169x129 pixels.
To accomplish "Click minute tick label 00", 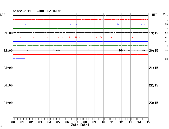I will click(x=13, y=122).
